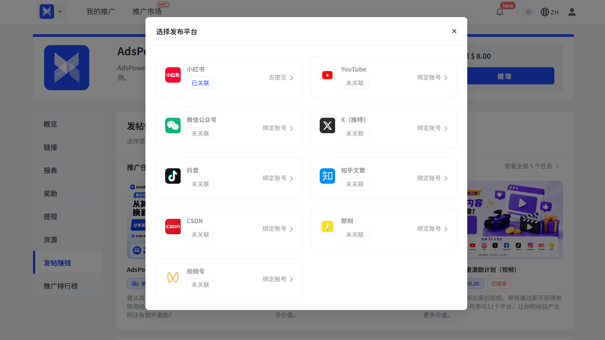Click 绑定账号 on the X (推特) card
Viewport: 605px width, 340px height.
point(429,128)
